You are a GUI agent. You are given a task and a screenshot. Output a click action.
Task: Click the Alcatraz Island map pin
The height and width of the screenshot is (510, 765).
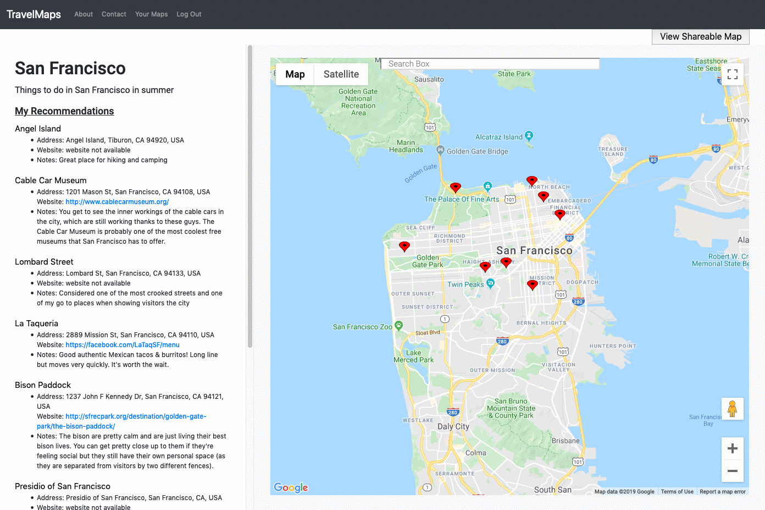point(529,135)
